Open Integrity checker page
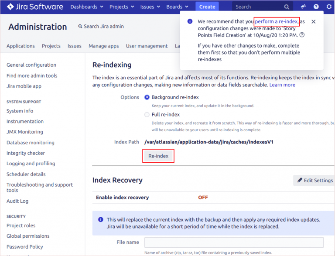The image size is (335, 256). (x=26, y=153)
